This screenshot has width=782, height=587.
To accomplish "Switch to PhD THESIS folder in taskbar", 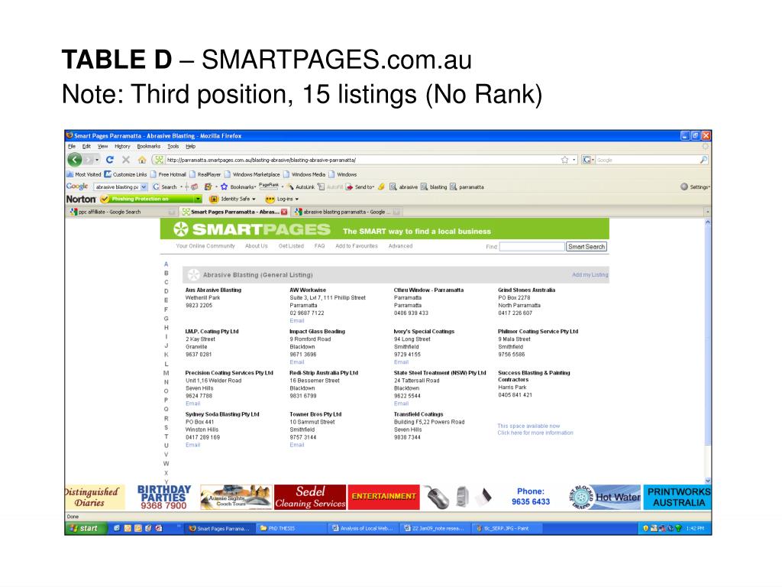I will 289,528.
